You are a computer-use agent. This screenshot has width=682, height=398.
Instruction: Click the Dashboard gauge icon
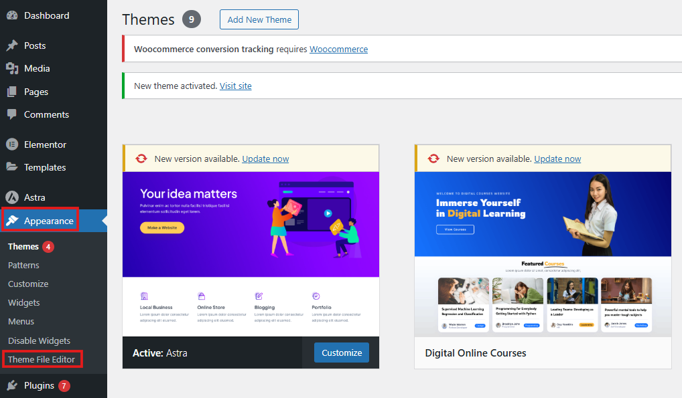click(x=11, y=15)
